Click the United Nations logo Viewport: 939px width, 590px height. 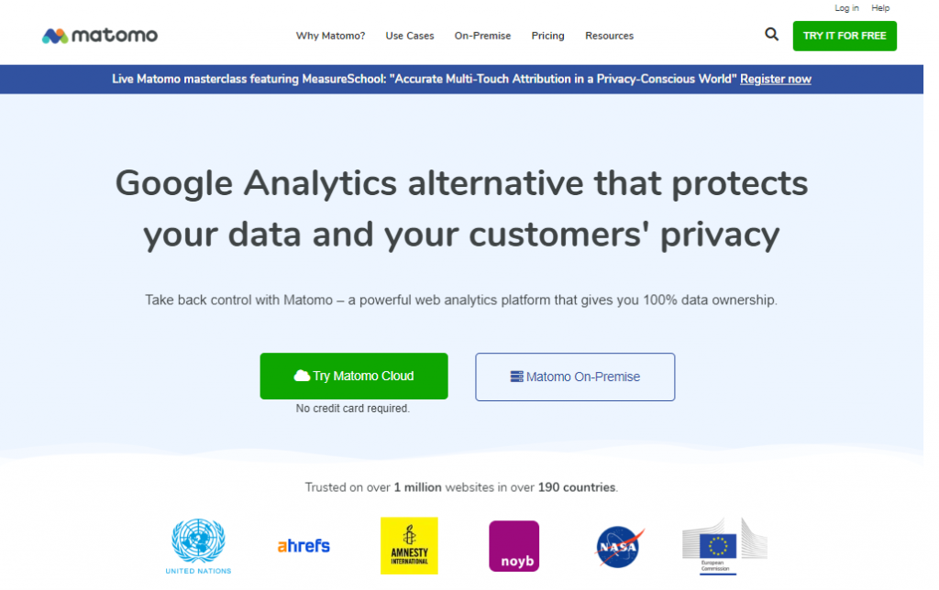pos(198,546)
